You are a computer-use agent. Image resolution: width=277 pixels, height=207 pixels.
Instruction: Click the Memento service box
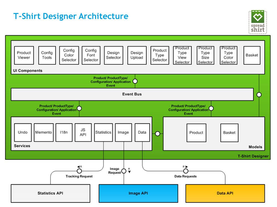click(x=44, y=133)
